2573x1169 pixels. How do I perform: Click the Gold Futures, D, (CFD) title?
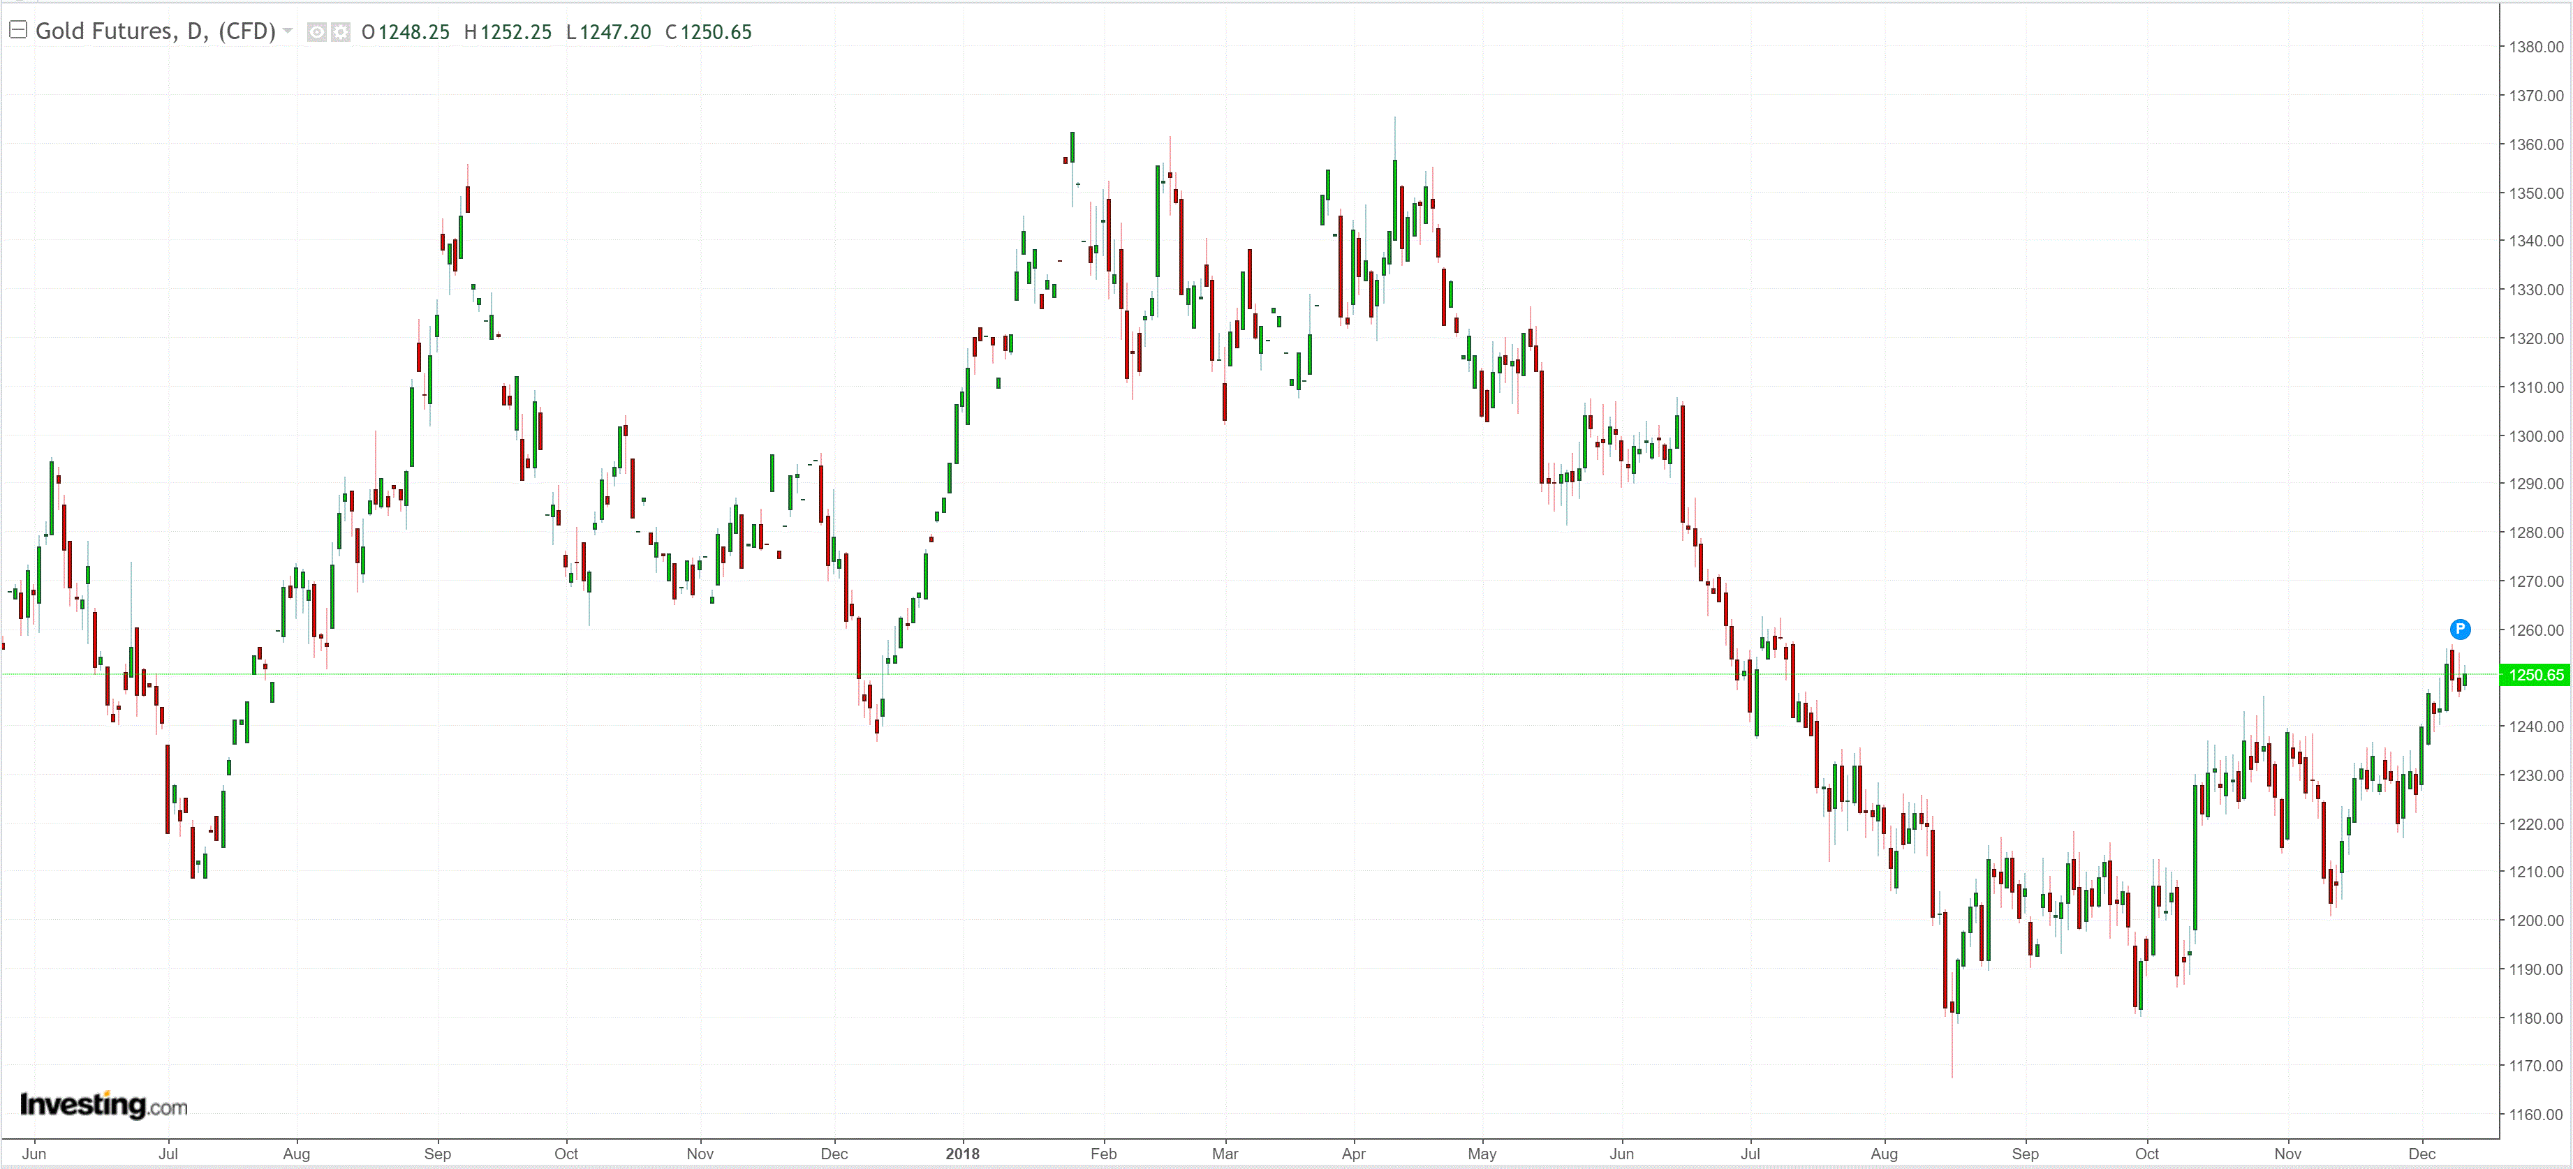point(155,31)
